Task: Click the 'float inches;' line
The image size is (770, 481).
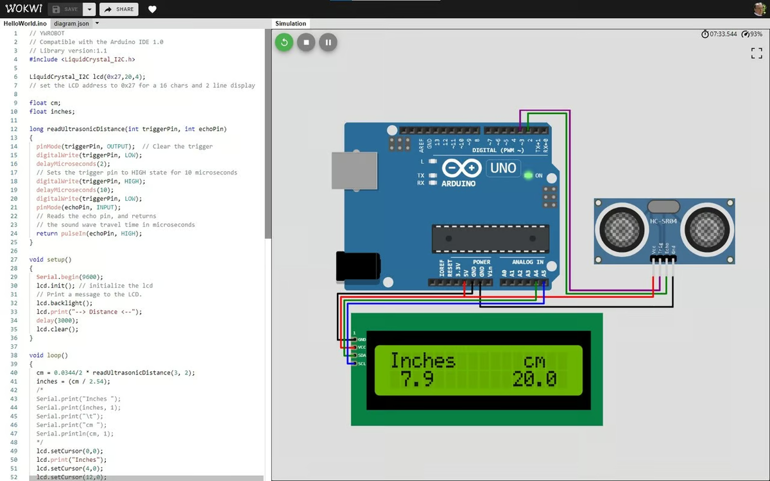Action: point(52,112)
